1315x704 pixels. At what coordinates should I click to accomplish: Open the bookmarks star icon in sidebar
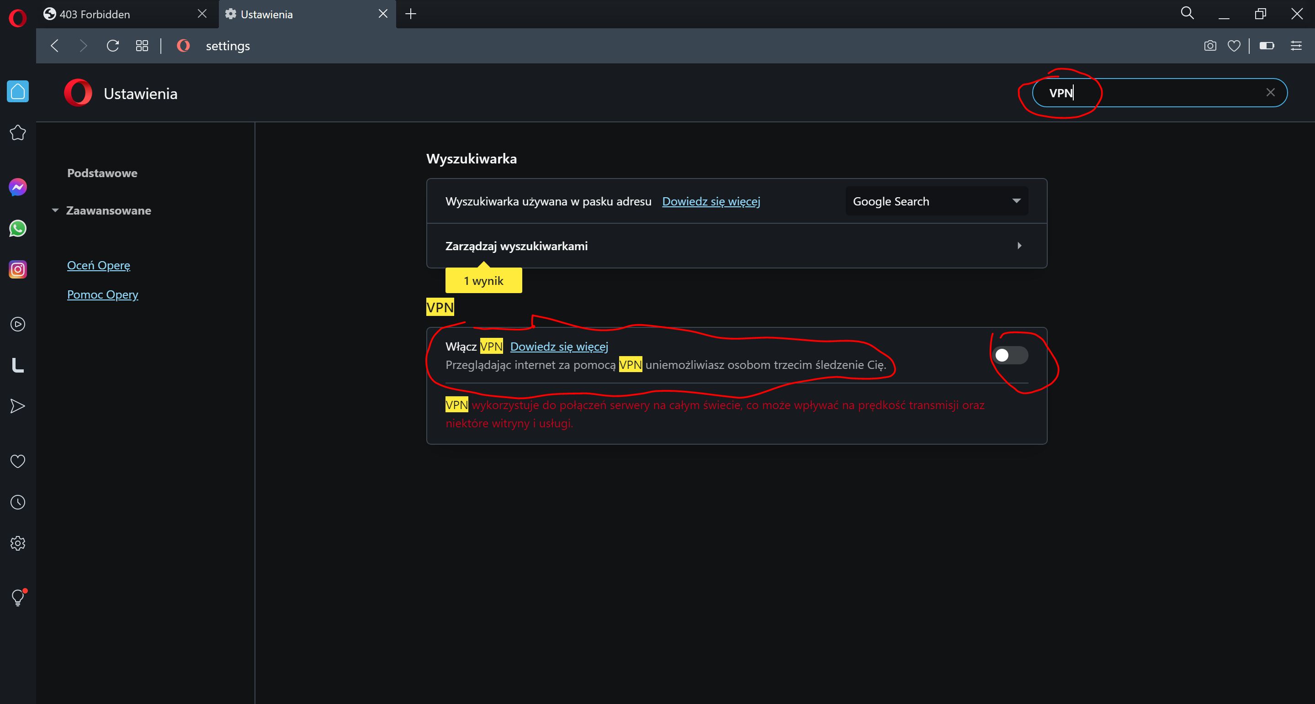pos(17,133)
